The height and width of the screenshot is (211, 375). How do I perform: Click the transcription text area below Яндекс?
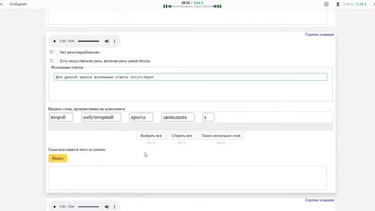pos(187,178)
